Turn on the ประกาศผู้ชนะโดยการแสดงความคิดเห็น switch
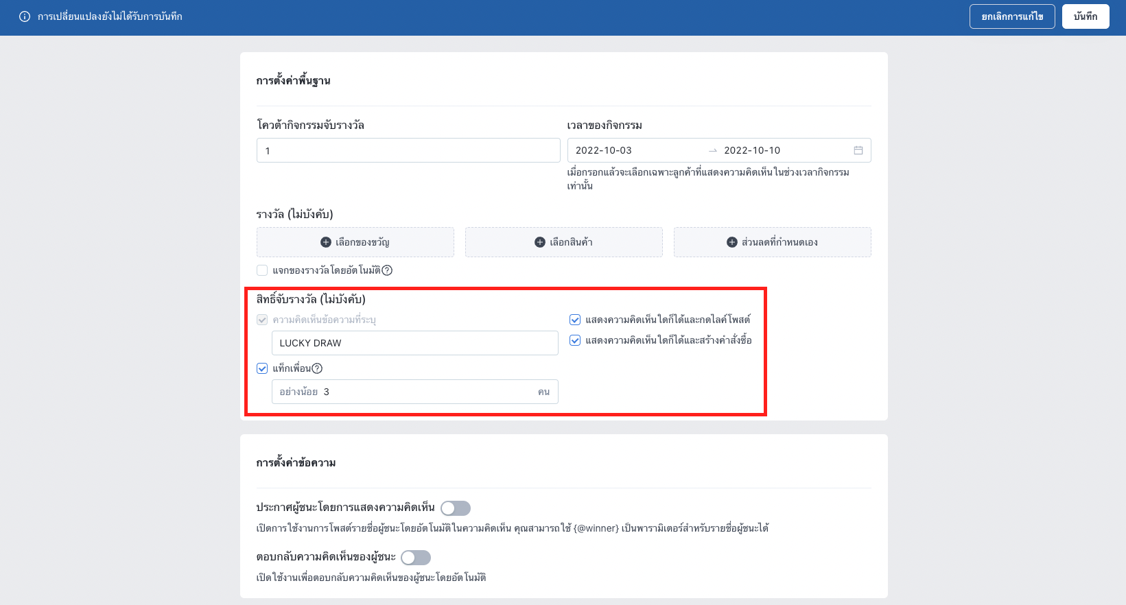Image resolution: width=1126 pixels, height=605 pixels. (456, 508)
